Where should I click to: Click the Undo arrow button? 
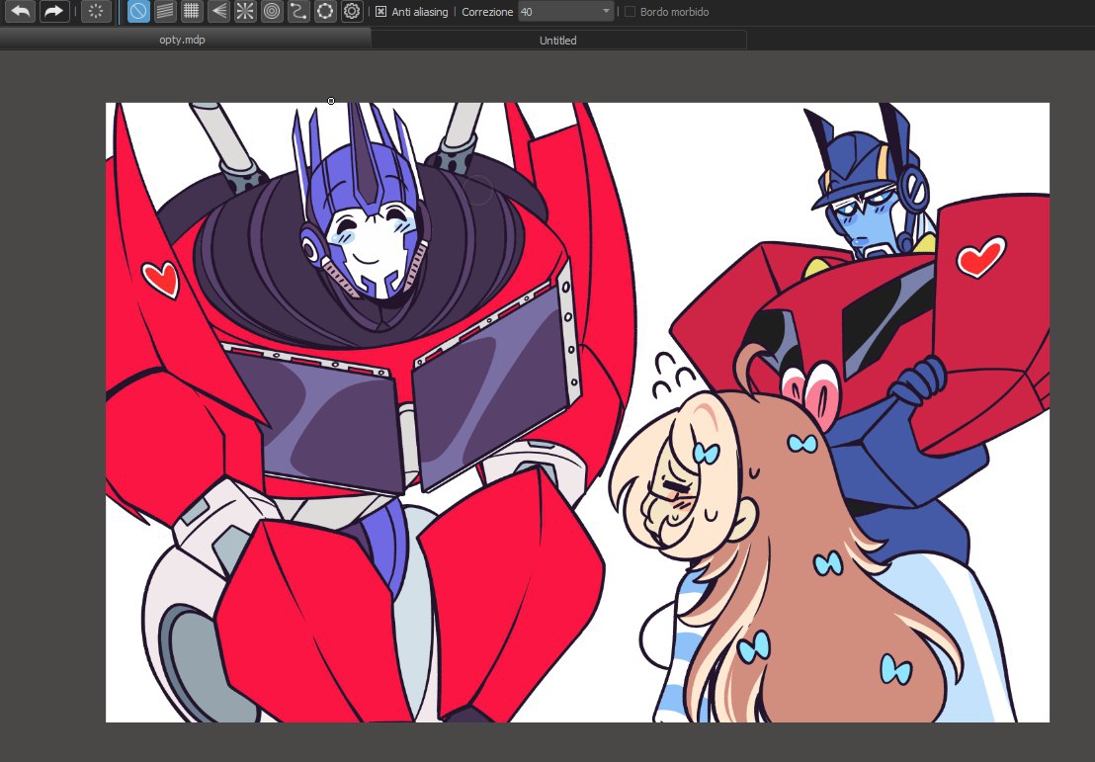pos(20,12)
